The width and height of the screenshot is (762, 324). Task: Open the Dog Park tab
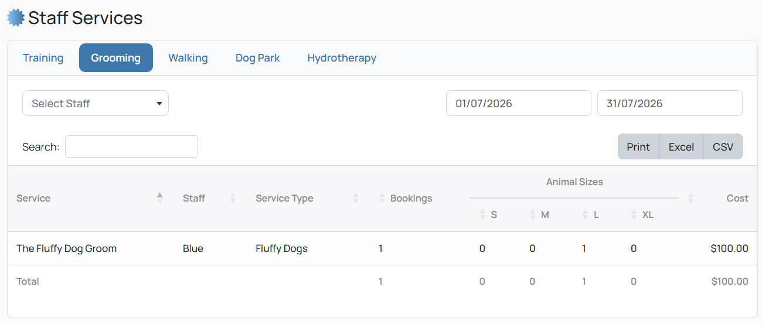258,58
